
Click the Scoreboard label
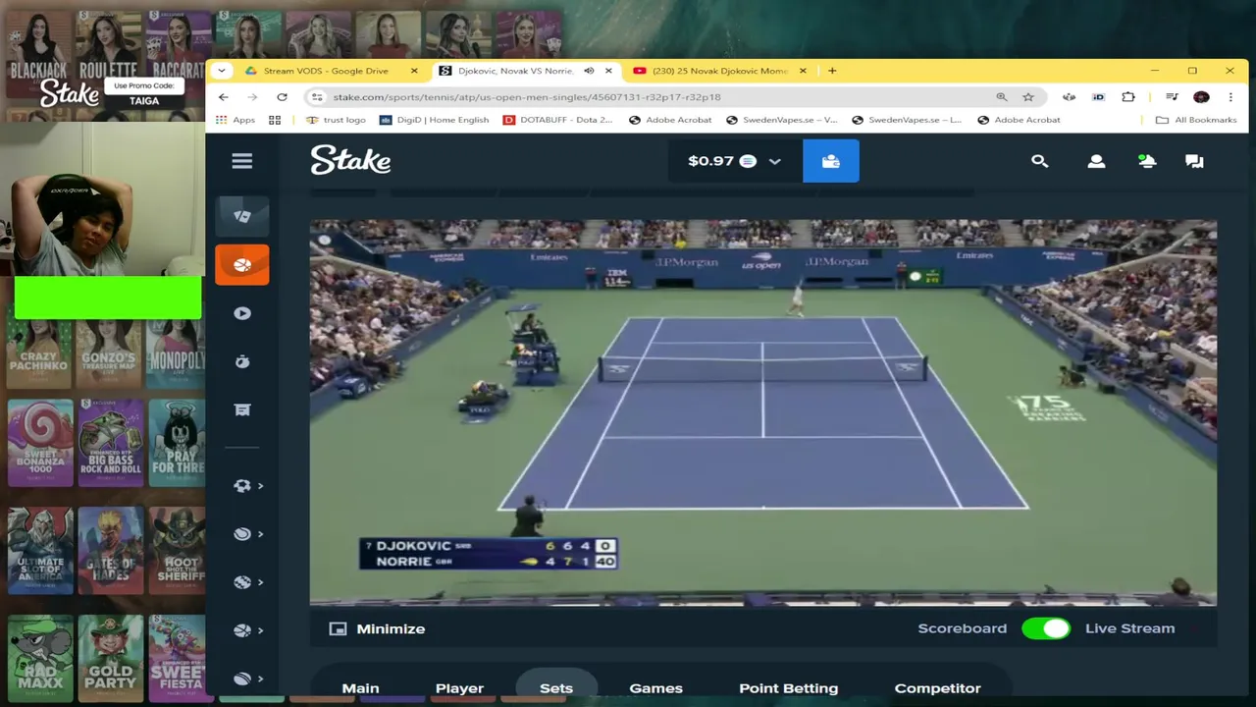point(962,628)
